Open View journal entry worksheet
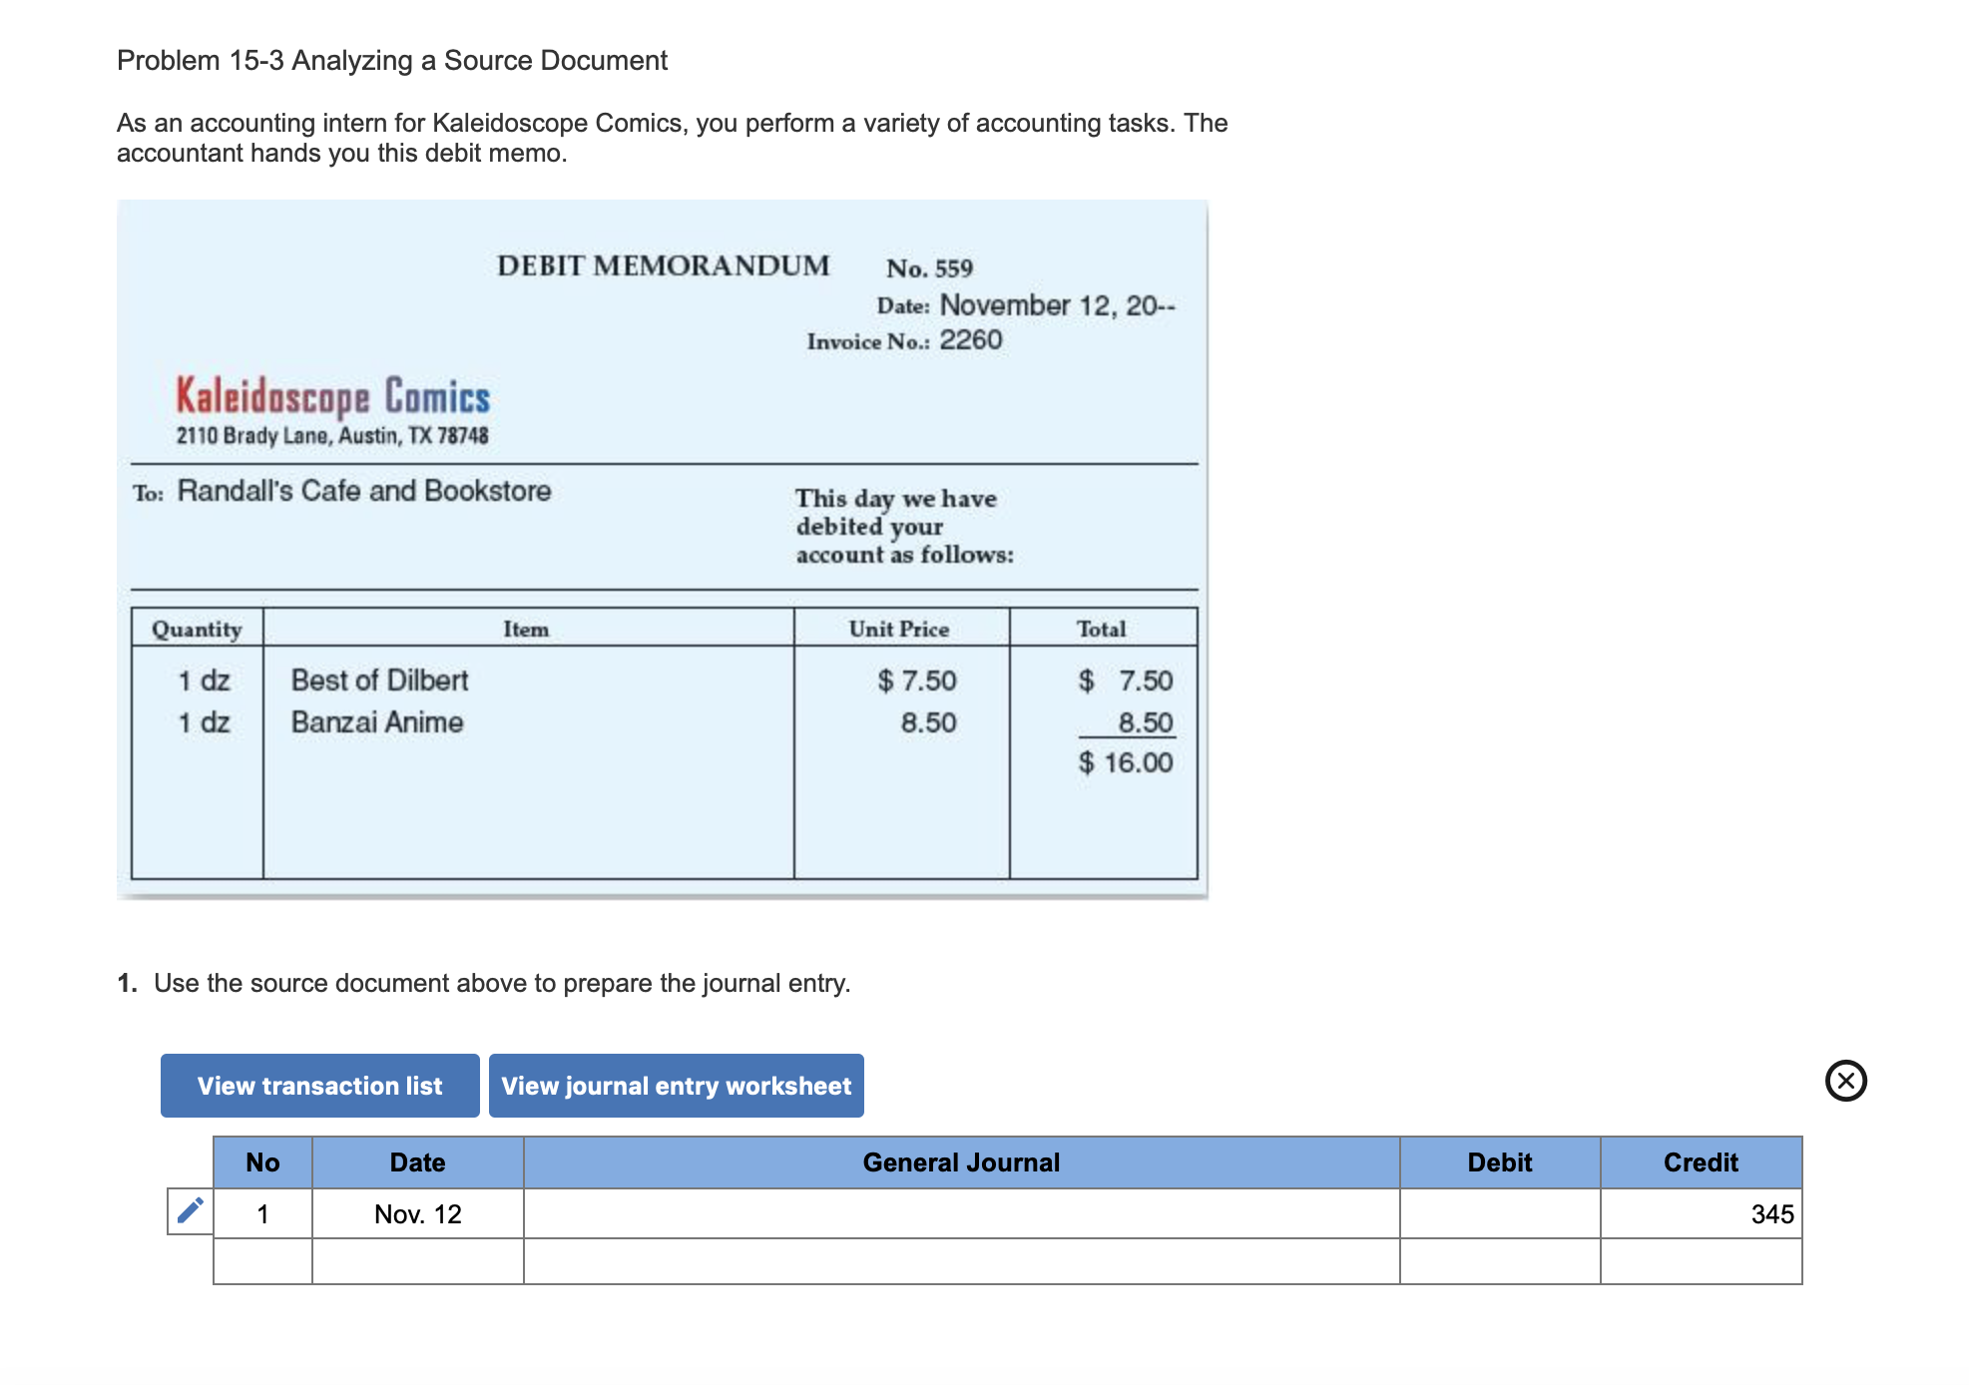The image size is (1969, 1385). click(676, 1086)
